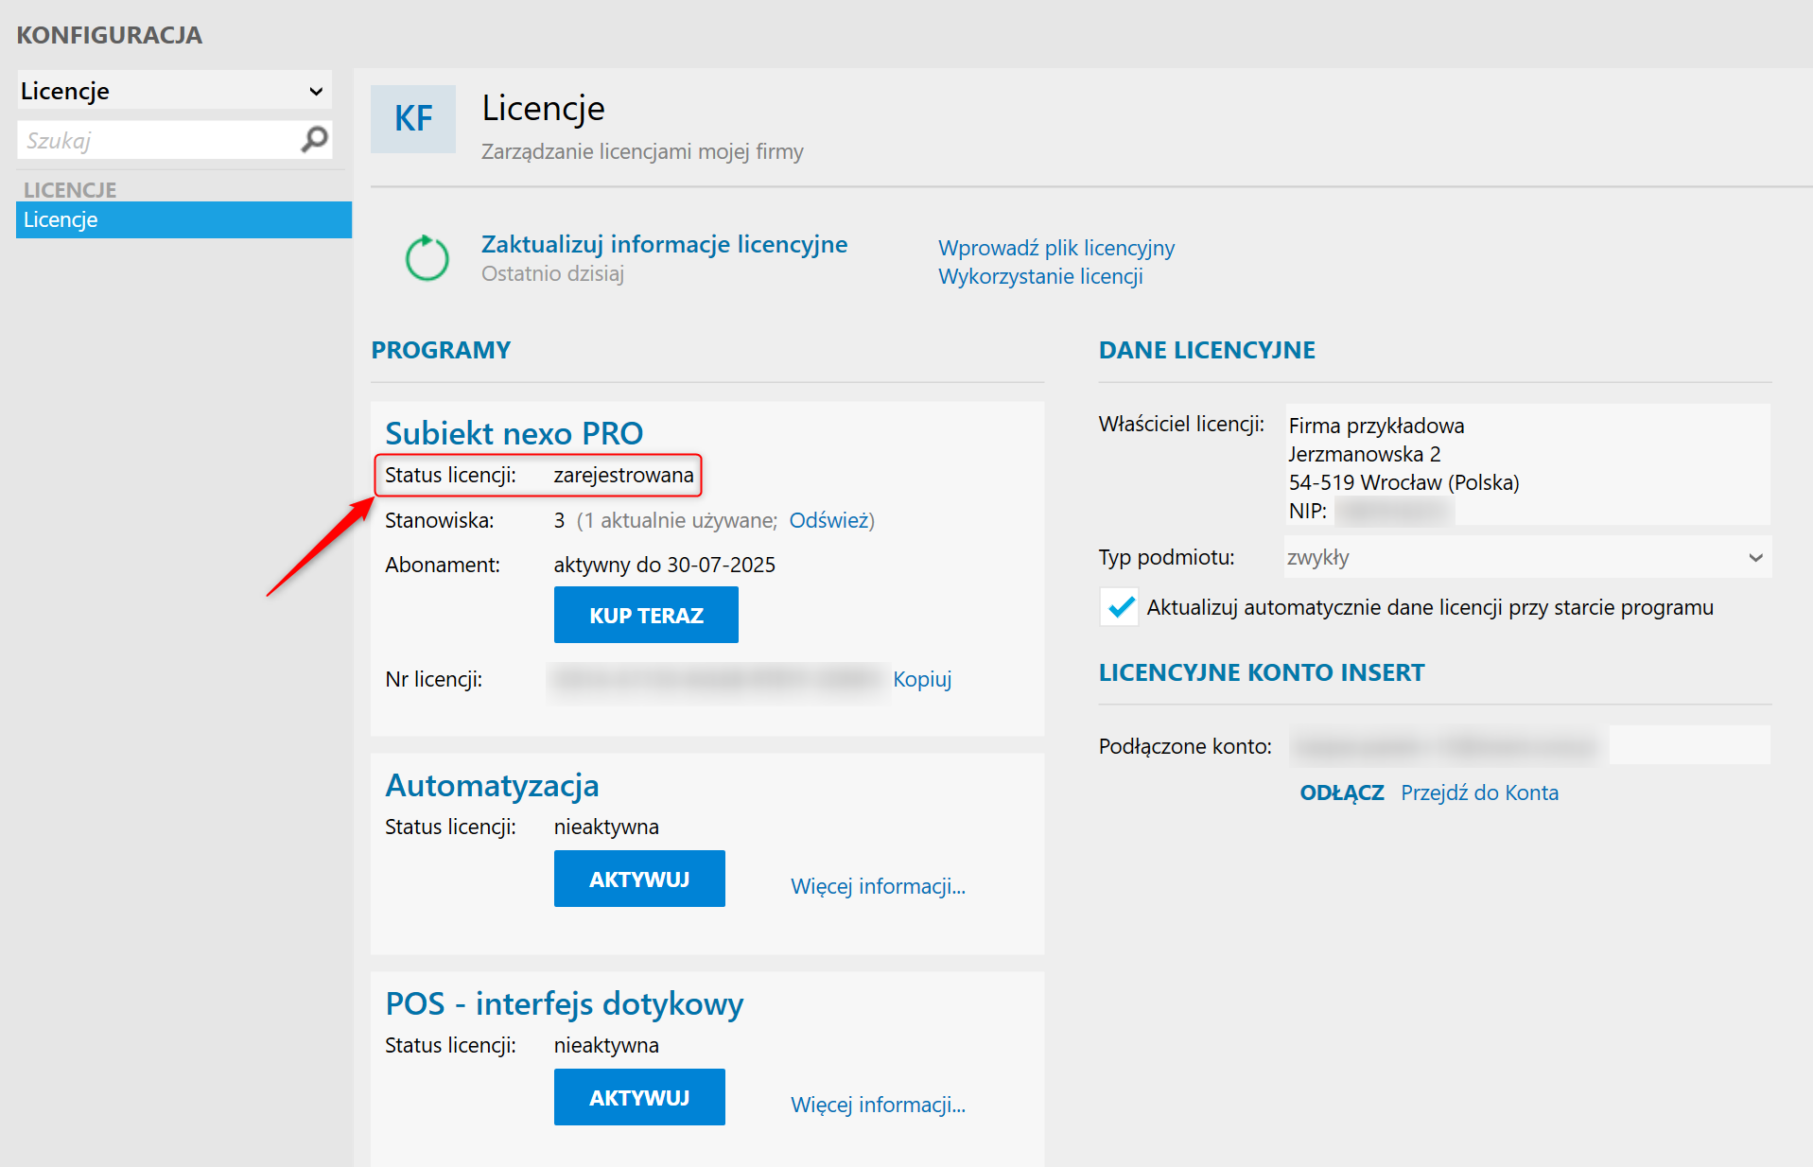Select Licencje item in sidebar

(x=183, y=219)
